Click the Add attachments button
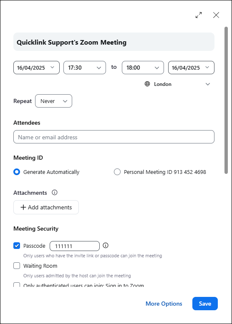 (x=46, y=207)
